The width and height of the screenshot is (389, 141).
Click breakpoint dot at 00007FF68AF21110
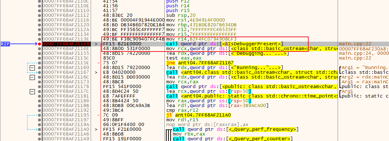39,11
